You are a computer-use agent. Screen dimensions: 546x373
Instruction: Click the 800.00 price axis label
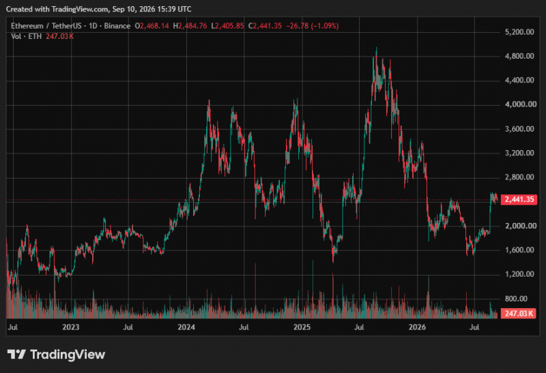click(x=516, y=299)
